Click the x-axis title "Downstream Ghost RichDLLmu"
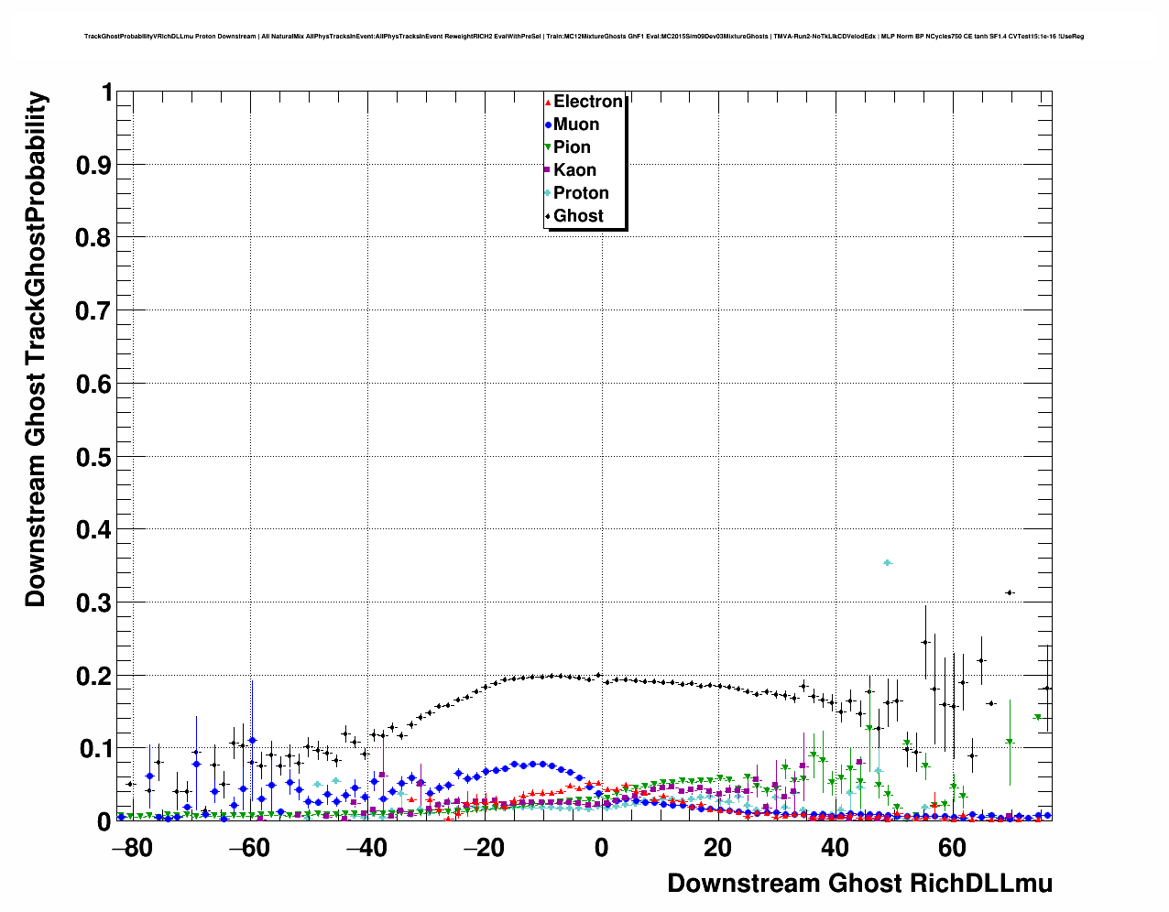Image resolution: width=1169 pixels, height=912 pixels. [859, 884]
